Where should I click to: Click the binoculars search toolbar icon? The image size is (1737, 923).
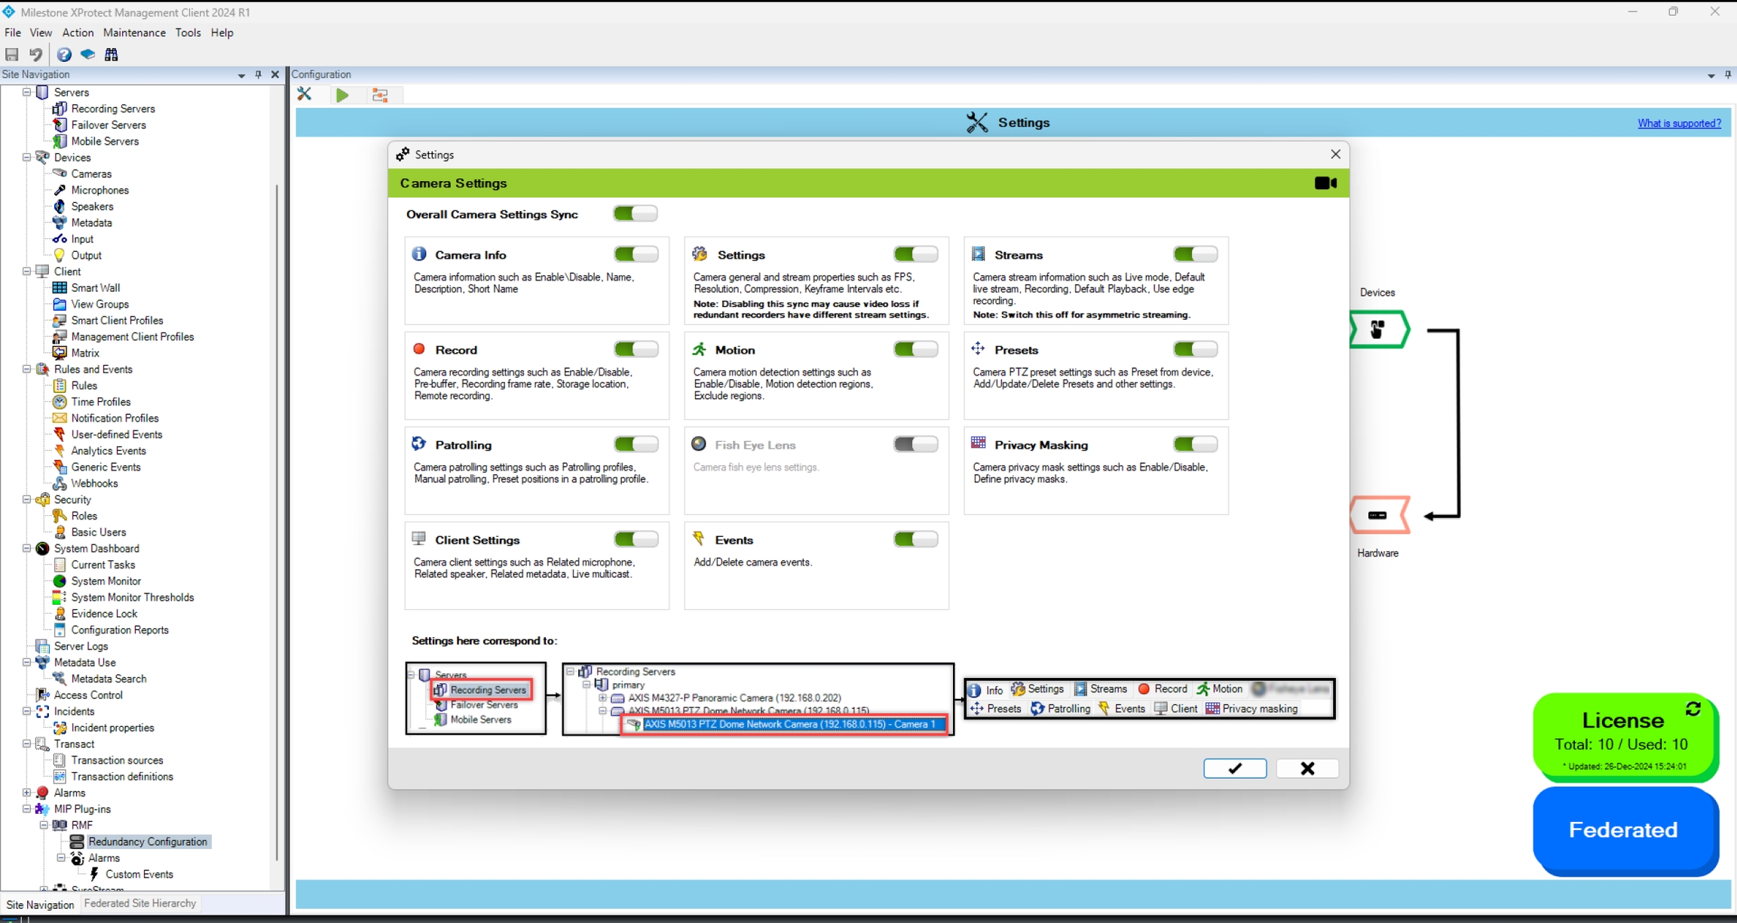112,54
